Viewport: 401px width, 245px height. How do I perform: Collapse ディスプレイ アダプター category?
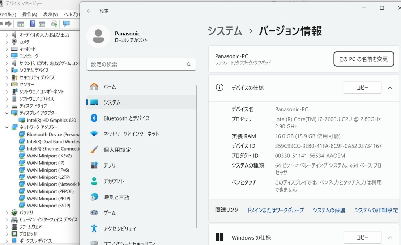(7, 113)
